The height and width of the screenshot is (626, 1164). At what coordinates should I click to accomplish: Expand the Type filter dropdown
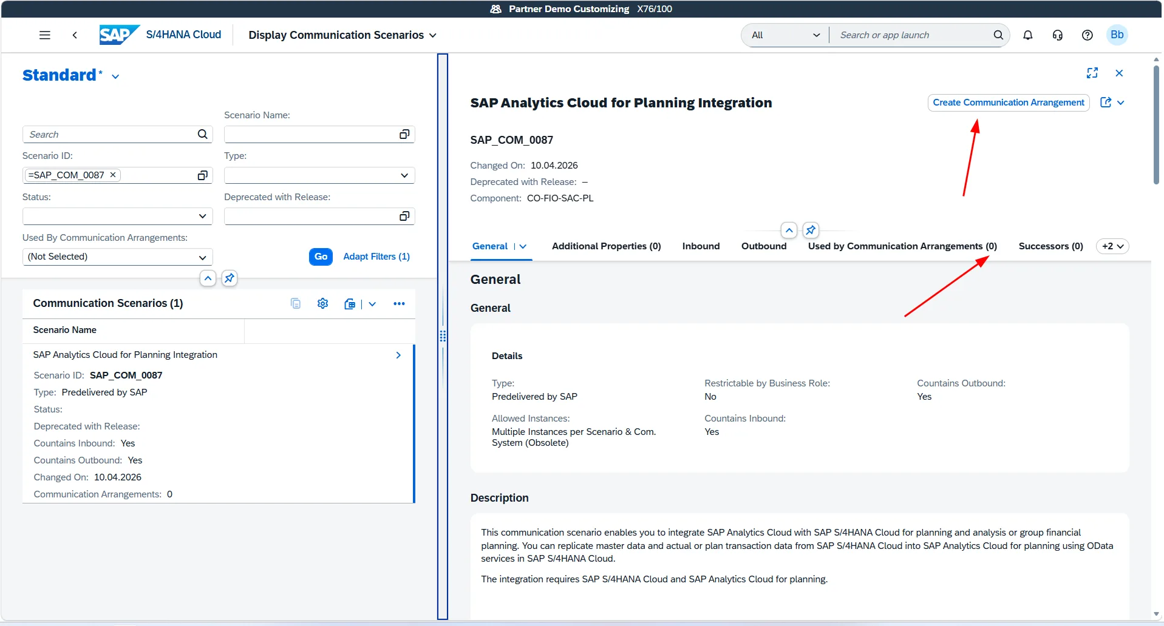click(404, 175)
